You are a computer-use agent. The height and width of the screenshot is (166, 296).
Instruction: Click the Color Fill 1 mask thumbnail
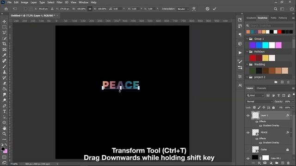coord(265,158)
